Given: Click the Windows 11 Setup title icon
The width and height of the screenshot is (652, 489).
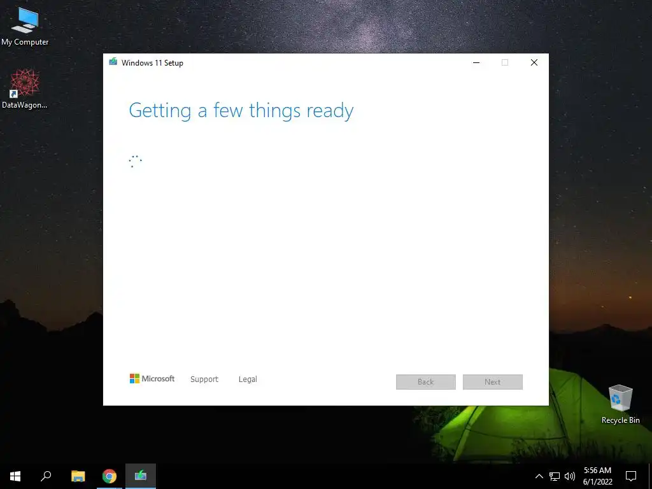Looking at the screenshot, I should click(113, 62).
